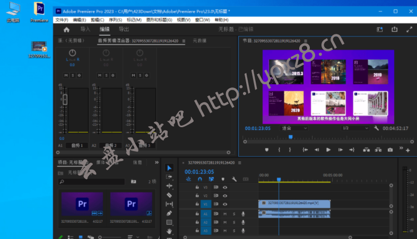The height and width of the screenshot is (239, 417).
Task: Solo audio track A2 in timeline
Action: [234, 222]
